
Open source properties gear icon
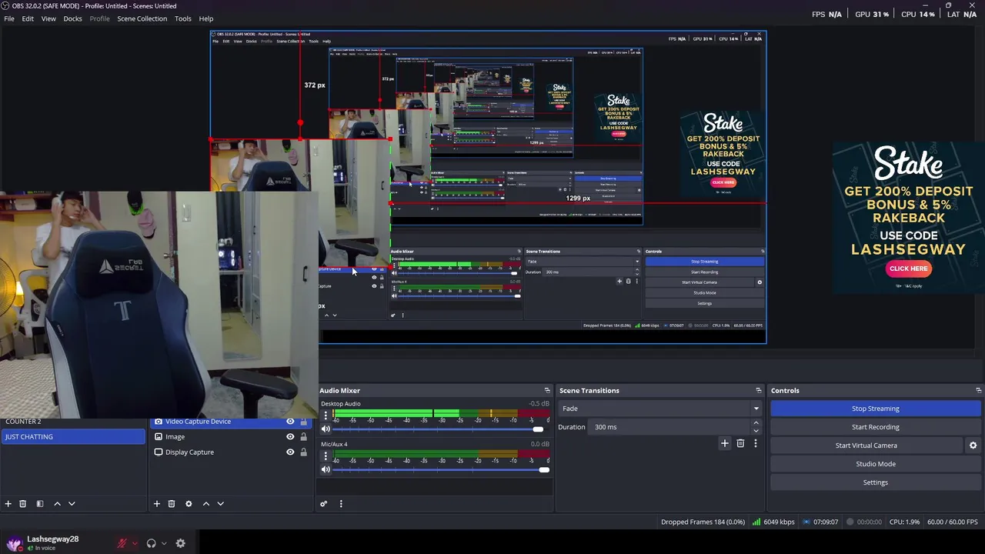coord(189,503)
